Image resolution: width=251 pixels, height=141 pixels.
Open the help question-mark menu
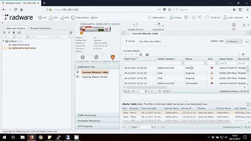coord(244,25)
